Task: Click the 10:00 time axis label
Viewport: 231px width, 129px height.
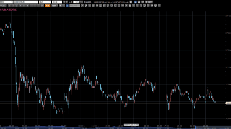Action: click(x=81, y=126)
